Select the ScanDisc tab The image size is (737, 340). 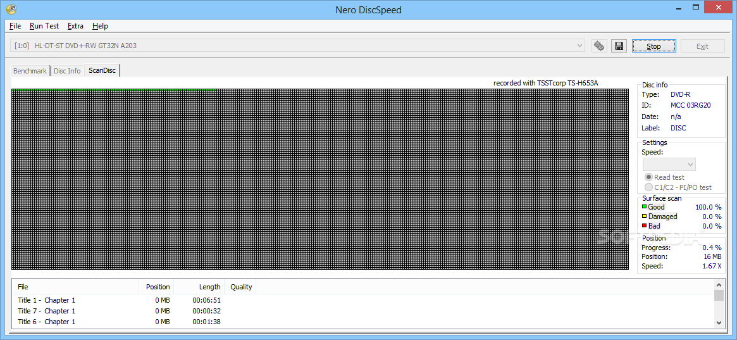(102, 70)
